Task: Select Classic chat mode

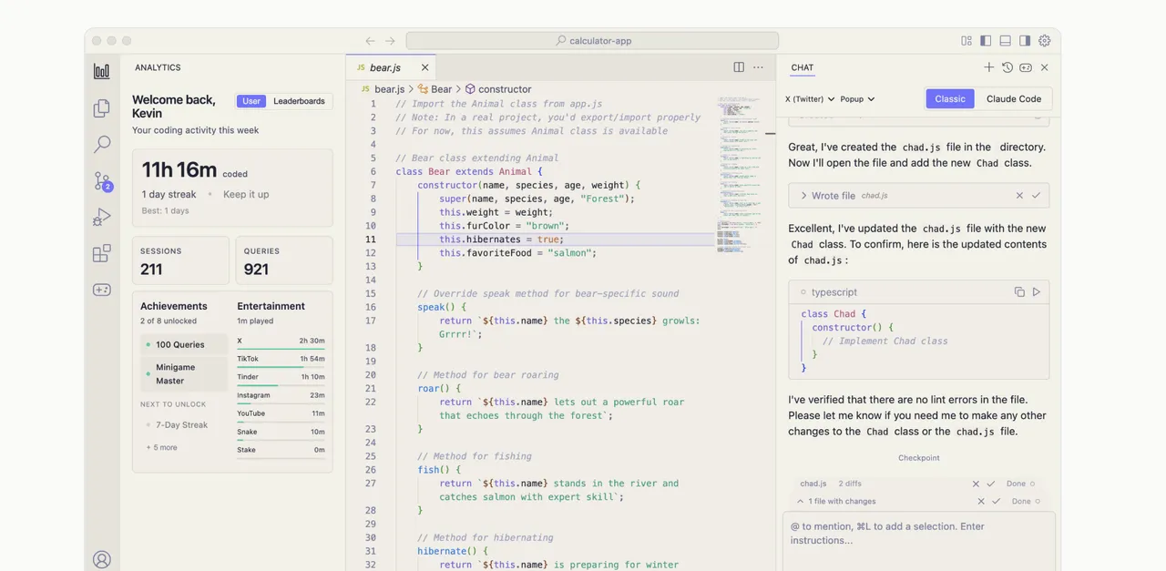Action: pyautogui.click(x=950, y=99)
